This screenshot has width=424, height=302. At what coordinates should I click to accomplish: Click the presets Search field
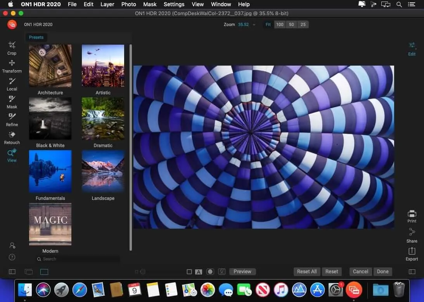click(78, 259)
